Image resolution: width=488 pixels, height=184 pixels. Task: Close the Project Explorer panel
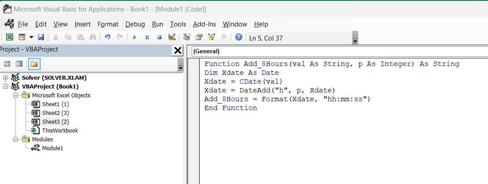(x=178, y=51)
